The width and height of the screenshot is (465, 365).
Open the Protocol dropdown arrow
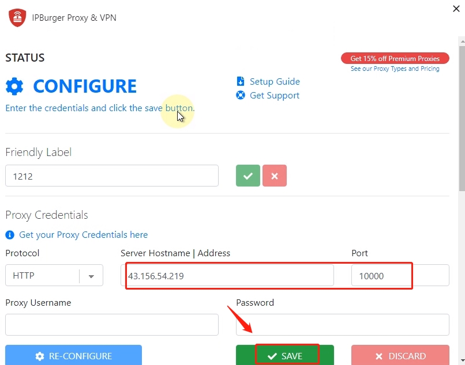tap(91, 276)
